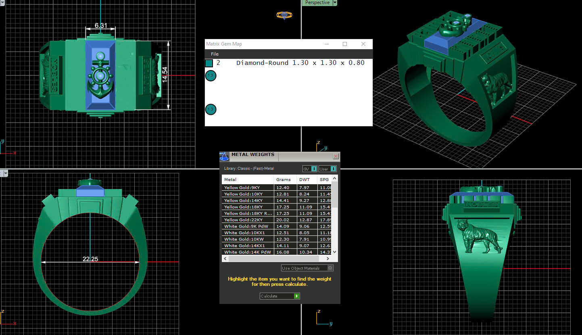582x335 pixels.
Task: Select the White Gold:14KX1 row
Action: pyautogui.click(x=277, y=246)
